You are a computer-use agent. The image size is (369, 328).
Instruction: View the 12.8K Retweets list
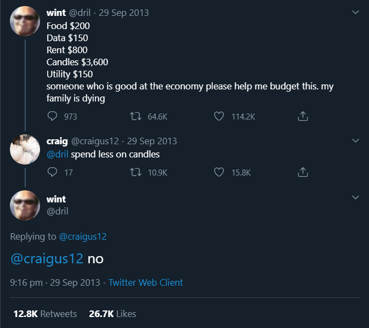tap(45, 314)
